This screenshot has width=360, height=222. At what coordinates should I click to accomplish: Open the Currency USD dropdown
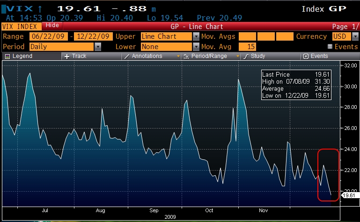point(348,36)
